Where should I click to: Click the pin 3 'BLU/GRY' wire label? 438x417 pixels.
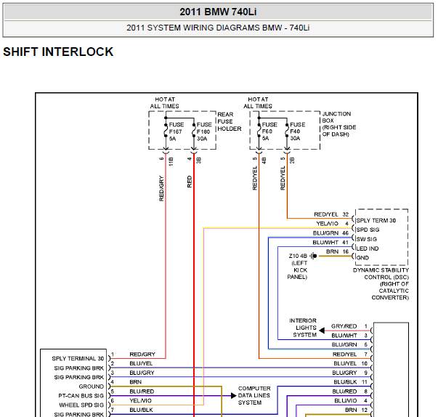pyautogui.click(x=142, y=373)
